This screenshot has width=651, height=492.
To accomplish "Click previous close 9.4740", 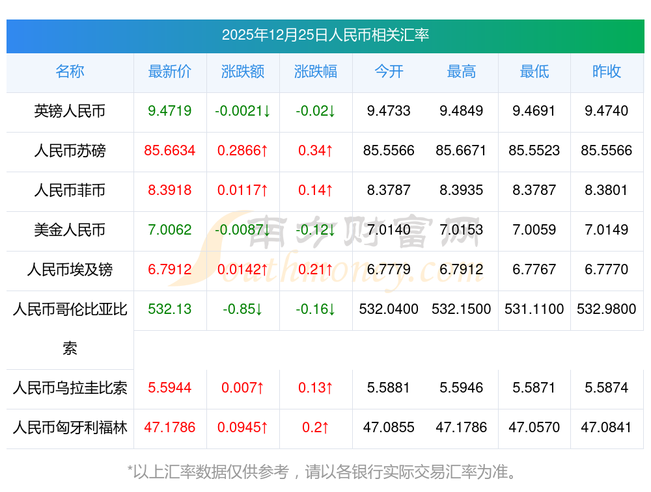I will pos(607,111).
